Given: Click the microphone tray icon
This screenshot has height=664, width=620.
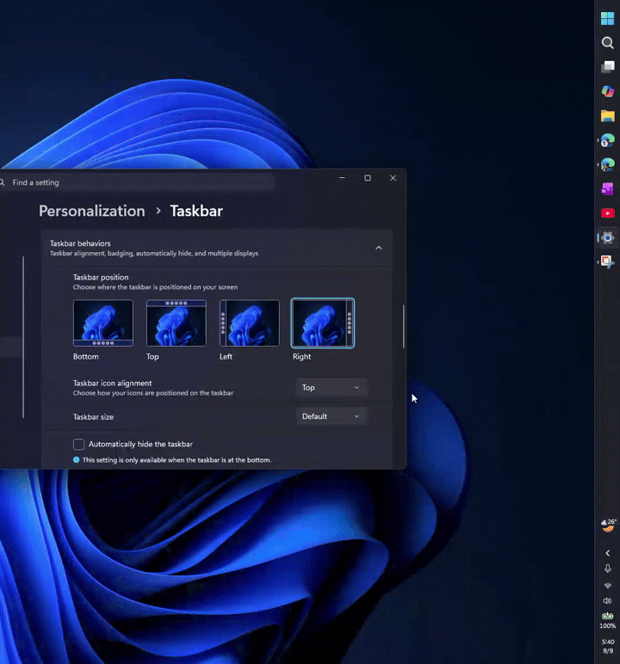Looking at the screenshot, I should (x=607, y=569).
